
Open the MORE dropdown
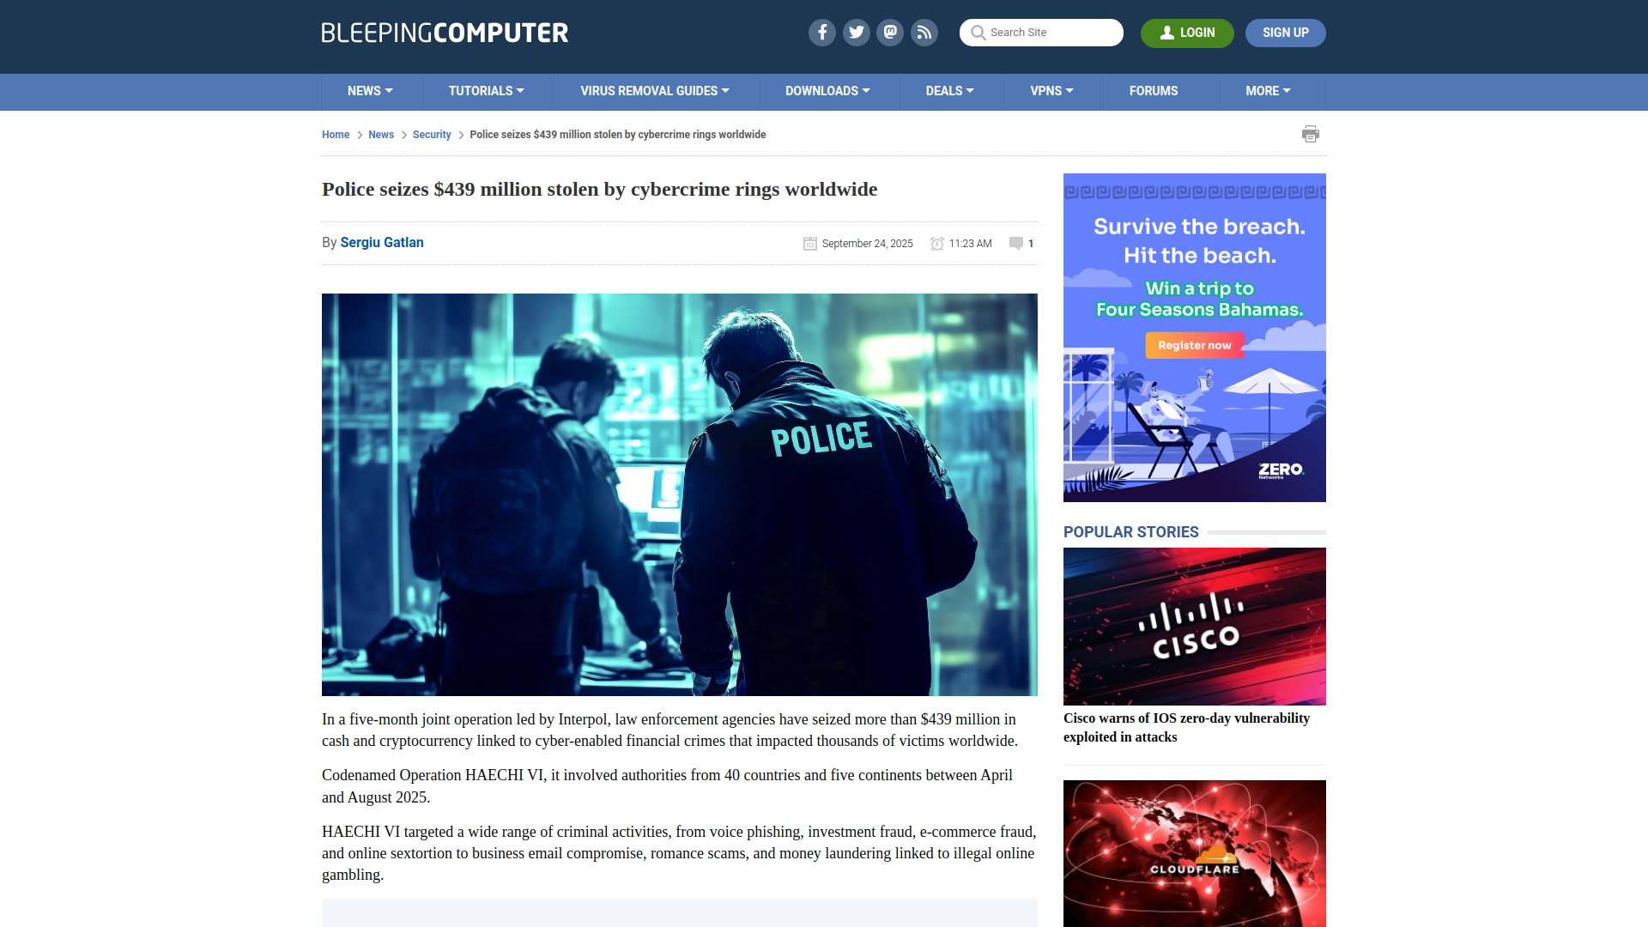click(x=1267, y=91)
